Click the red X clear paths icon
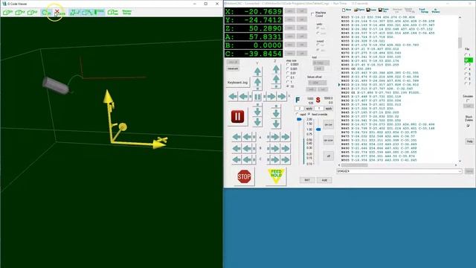 (59, 12)
